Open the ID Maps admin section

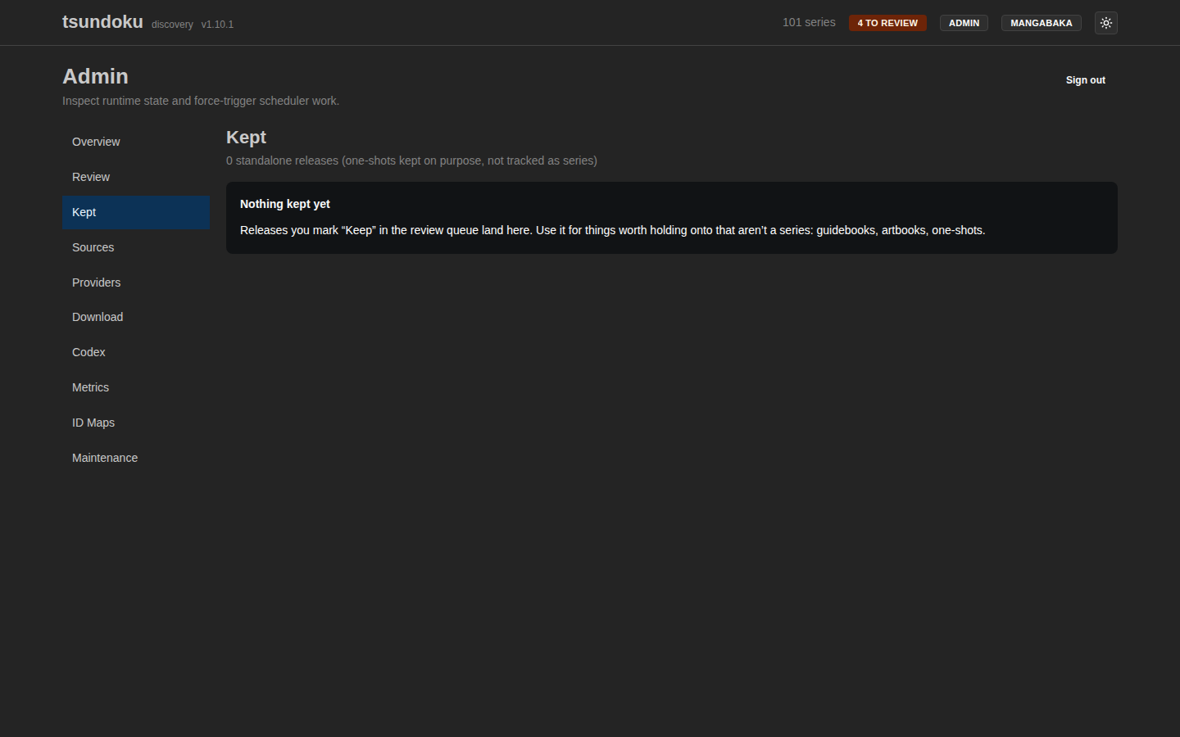pyautogui.click(x=136, y=423)
